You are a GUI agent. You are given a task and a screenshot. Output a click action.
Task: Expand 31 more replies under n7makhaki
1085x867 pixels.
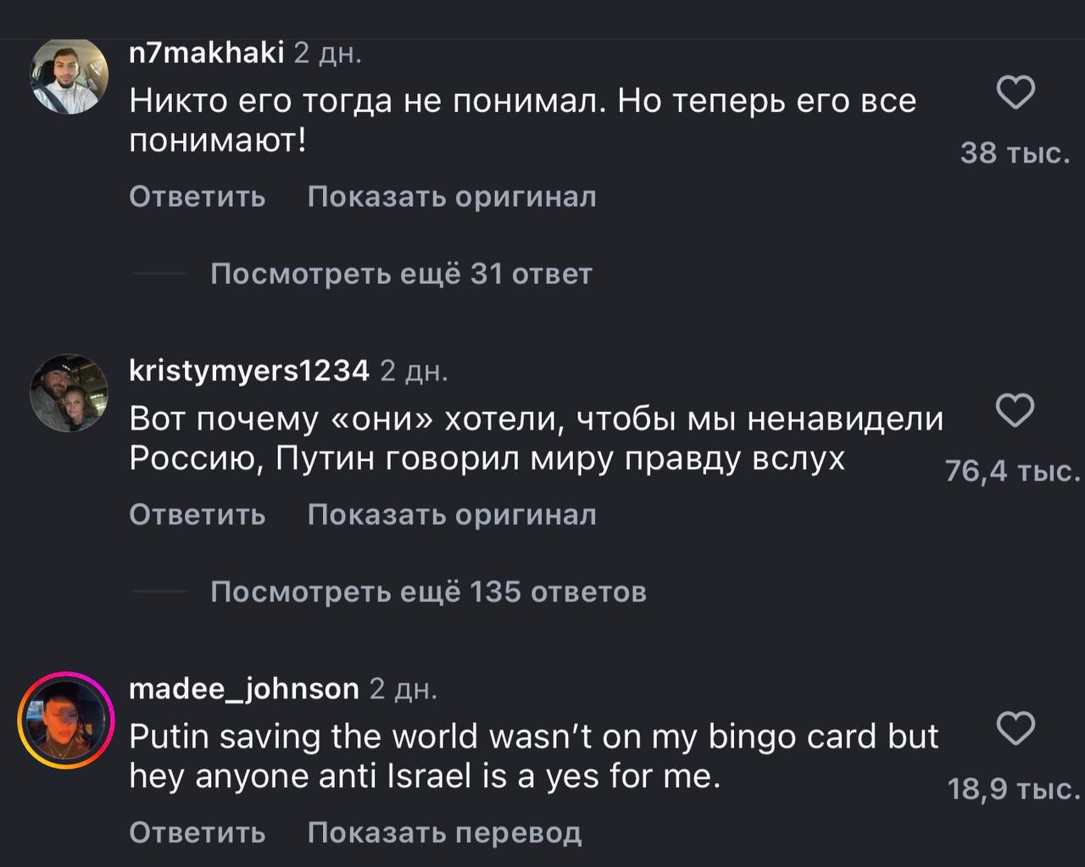pyautogui.click(x=401, y=274)
